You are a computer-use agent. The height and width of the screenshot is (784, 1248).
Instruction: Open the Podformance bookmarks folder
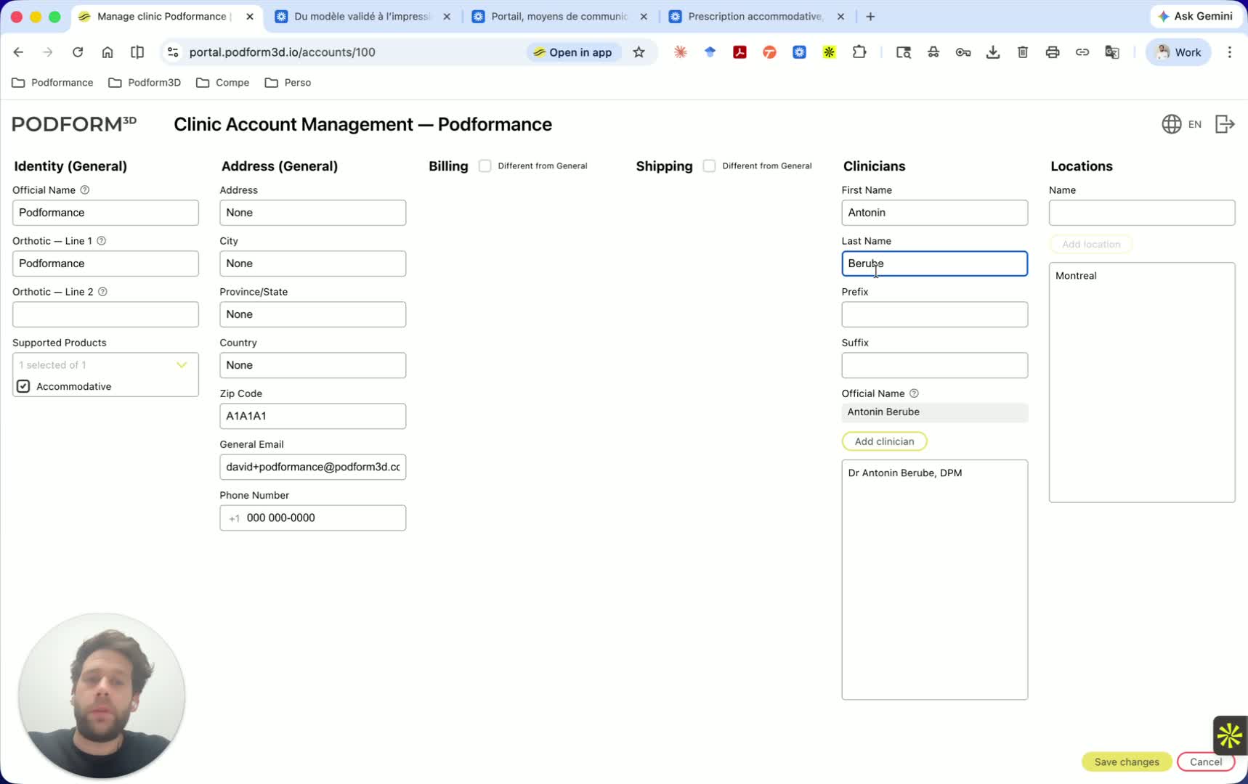pos(53,83)
